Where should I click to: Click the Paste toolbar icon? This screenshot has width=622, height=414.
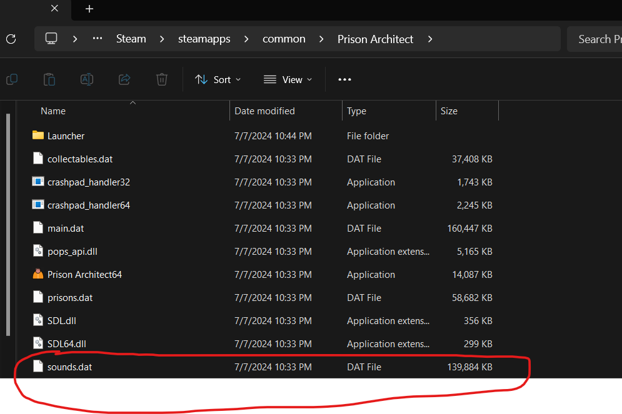[x=49, y=79]
